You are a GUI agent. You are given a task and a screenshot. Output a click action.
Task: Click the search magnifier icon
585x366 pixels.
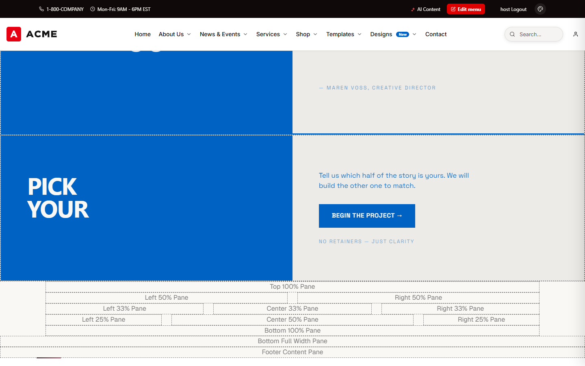pos(512,34)
